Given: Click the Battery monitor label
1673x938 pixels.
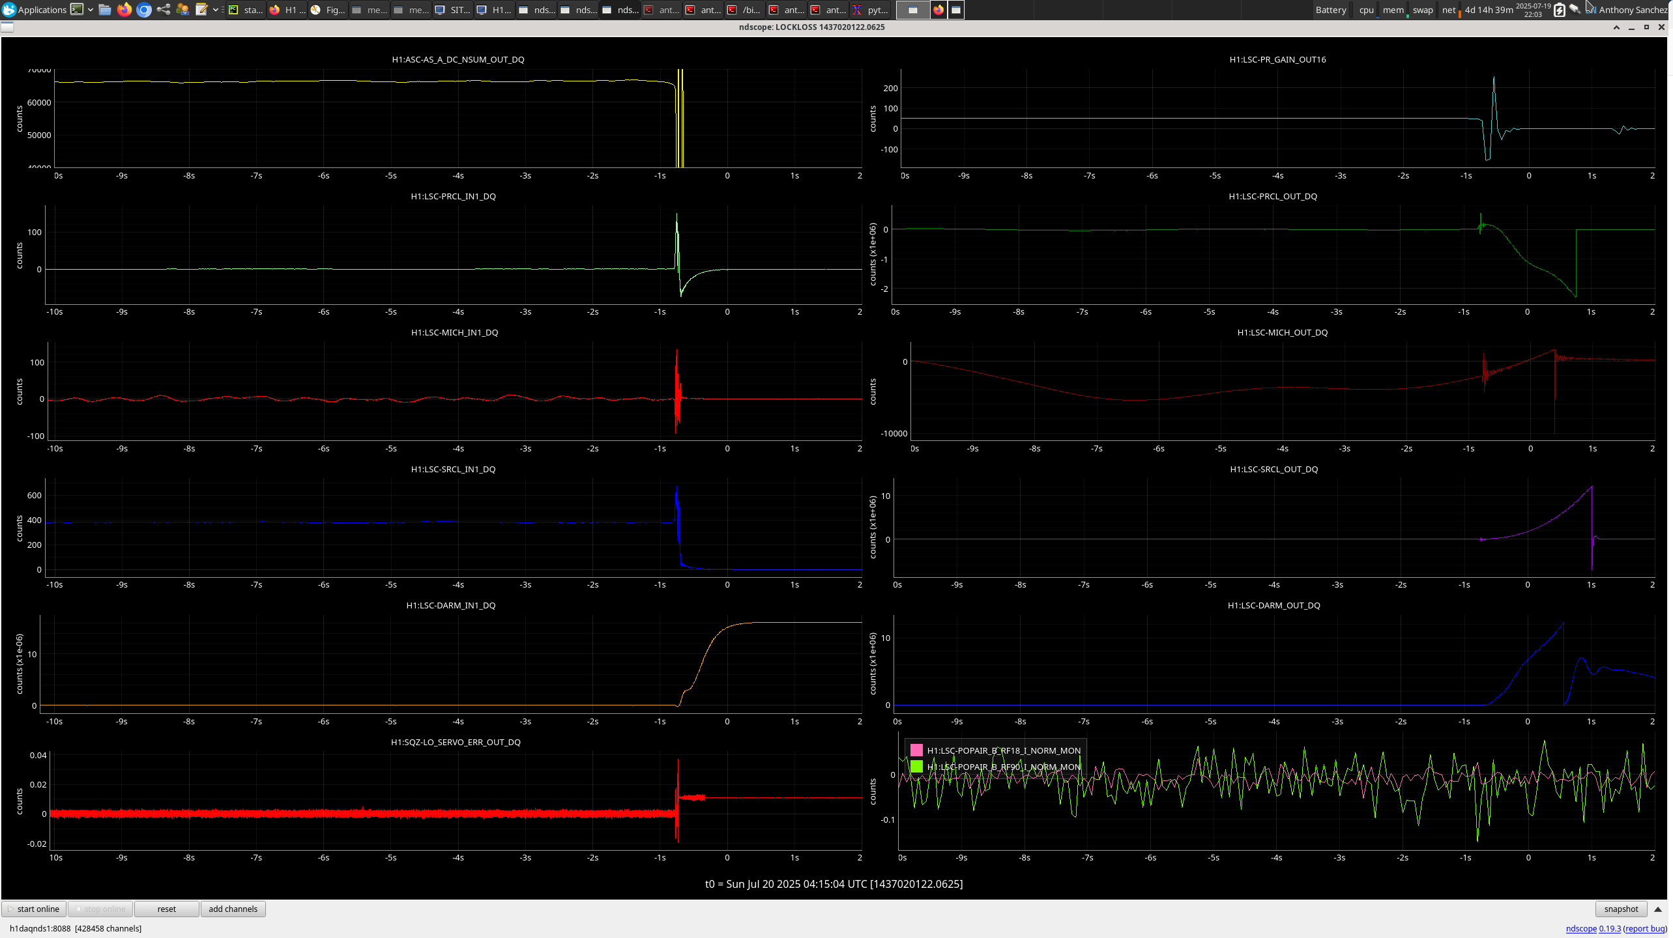Looking at the screenshot, I should click(1330, 10).
